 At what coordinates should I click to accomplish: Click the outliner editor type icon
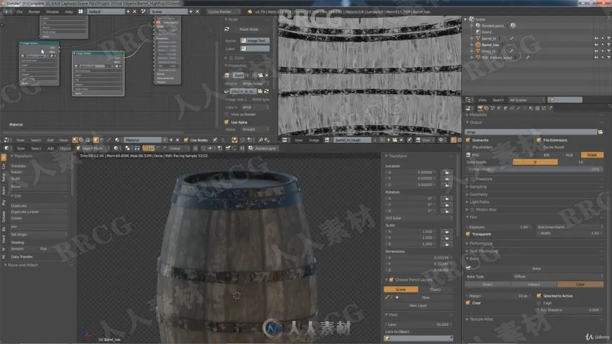click(469, 100)
